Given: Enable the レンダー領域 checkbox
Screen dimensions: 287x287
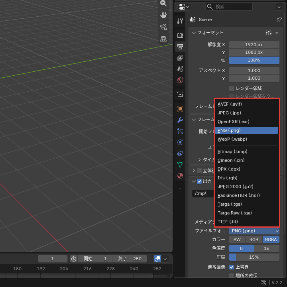Looking at the screenshot, I should [232, 88].
